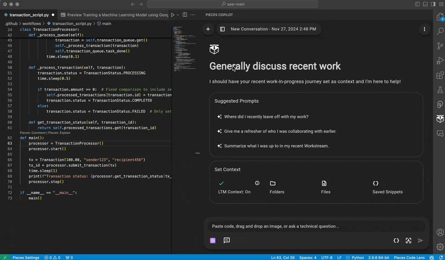
Task: Select prompt Where did I recently leave off
Action: tap(266, 117)
